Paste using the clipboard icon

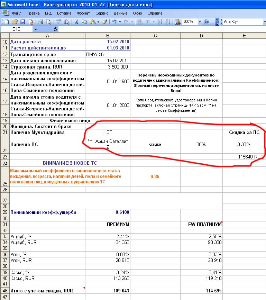point(93,22)
